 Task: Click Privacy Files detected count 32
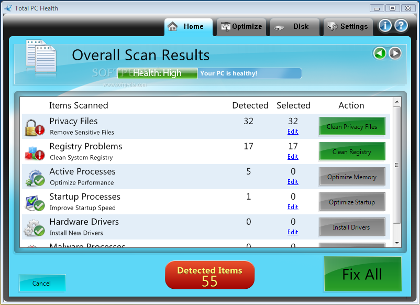248,121
